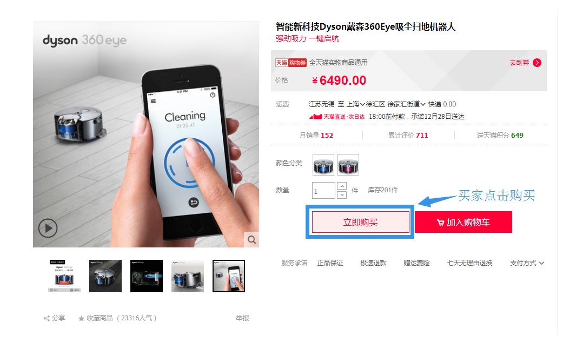Select the pink Dyson color option
This screenshot has width=563, height=343.
coord(348,165)
